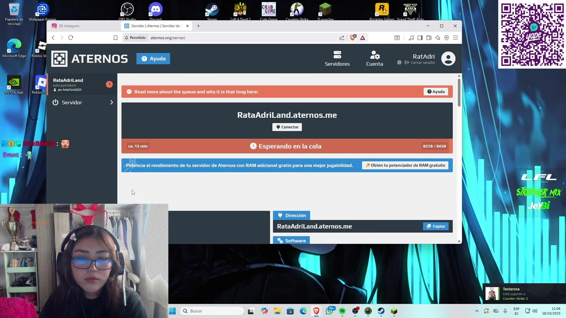Click the Ayuda button in the queue notice

(x=436, y=91)
